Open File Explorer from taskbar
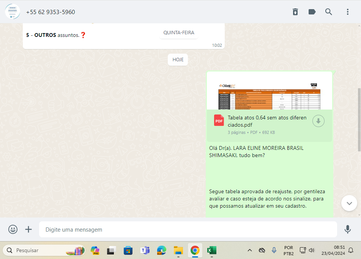The width and height of the screenshot is (361, 259). (178, 250)
